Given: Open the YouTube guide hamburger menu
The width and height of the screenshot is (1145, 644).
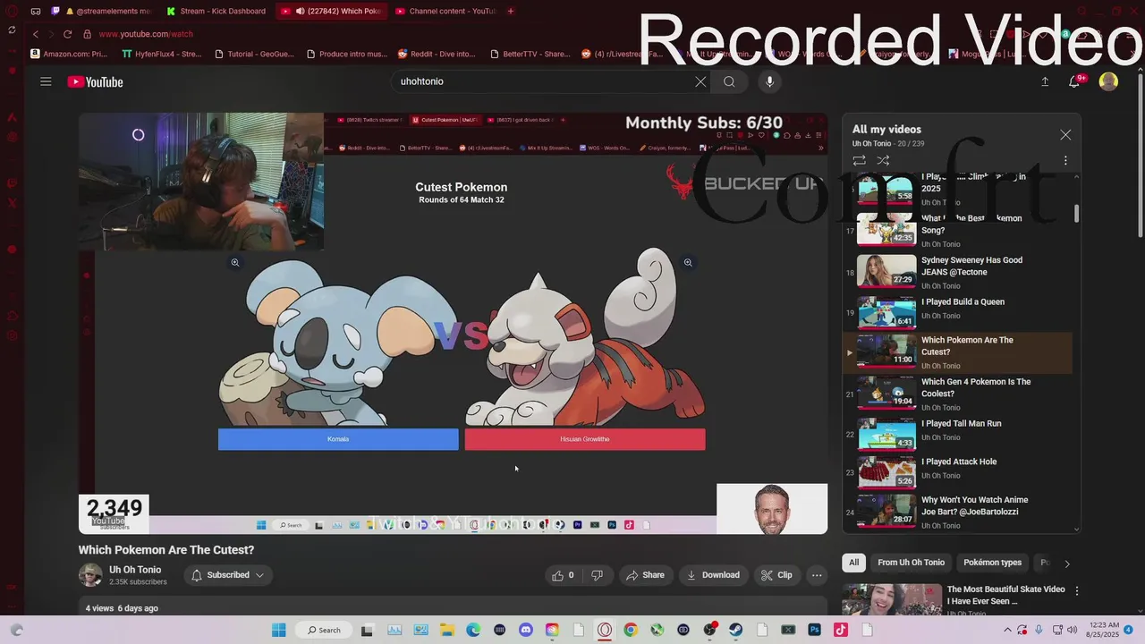Looking at the screenshot, I should pyautogui.click(x=46, y=81).
